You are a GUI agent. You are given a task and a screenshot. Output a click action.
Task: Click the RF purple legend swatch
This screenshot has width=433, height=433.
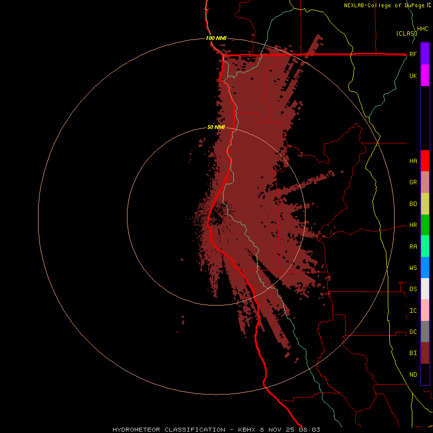tap(425, 54)
